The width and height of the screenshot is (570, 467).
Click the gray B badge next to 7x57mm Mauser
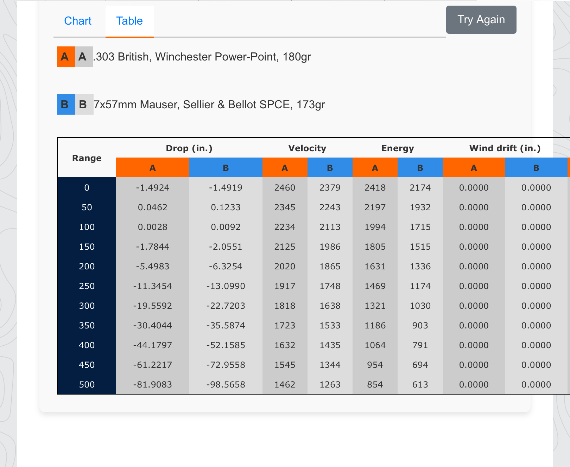point(84,104)
